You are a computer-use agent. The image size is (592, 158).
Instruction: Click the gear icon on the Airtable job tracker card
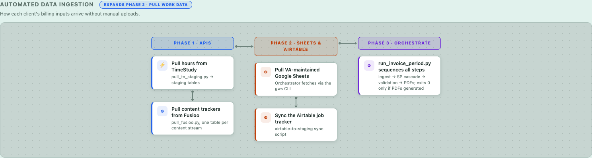tap(265, 118)
